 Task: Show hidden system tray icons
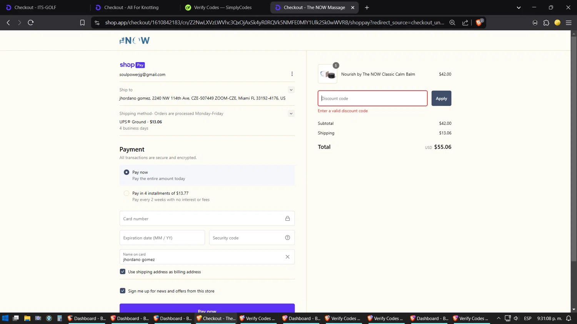point(499,318)
